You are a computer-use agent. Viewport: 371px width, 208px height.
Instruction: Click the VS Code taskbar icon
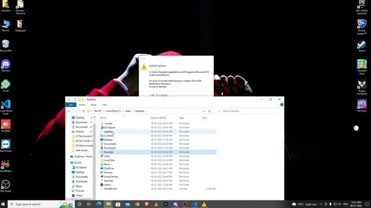click(x=195, y=204)
